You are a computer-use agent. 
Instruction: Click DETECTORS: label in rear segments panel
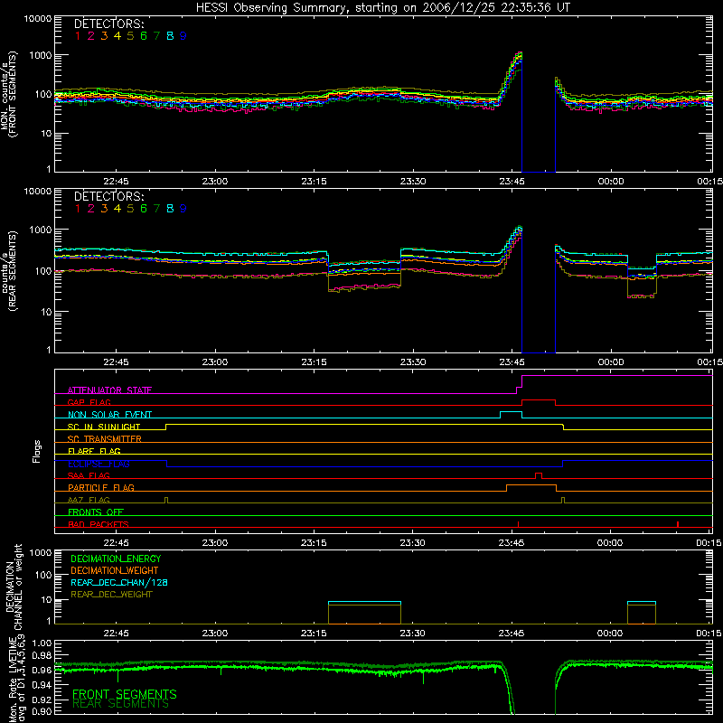coord(108,196)
